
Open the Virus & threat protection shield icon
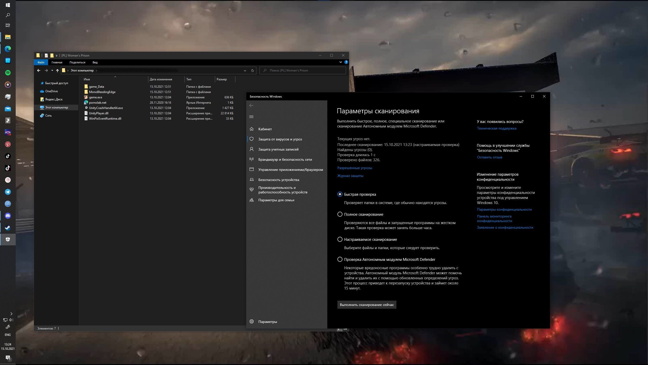click(251, 139)
